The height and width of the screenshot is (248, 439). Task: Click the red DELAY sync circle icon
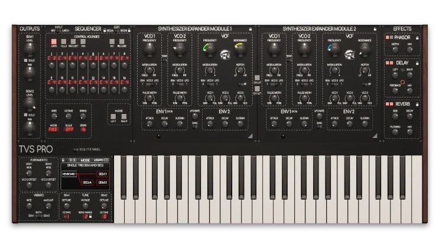click(x=402, y=82)
